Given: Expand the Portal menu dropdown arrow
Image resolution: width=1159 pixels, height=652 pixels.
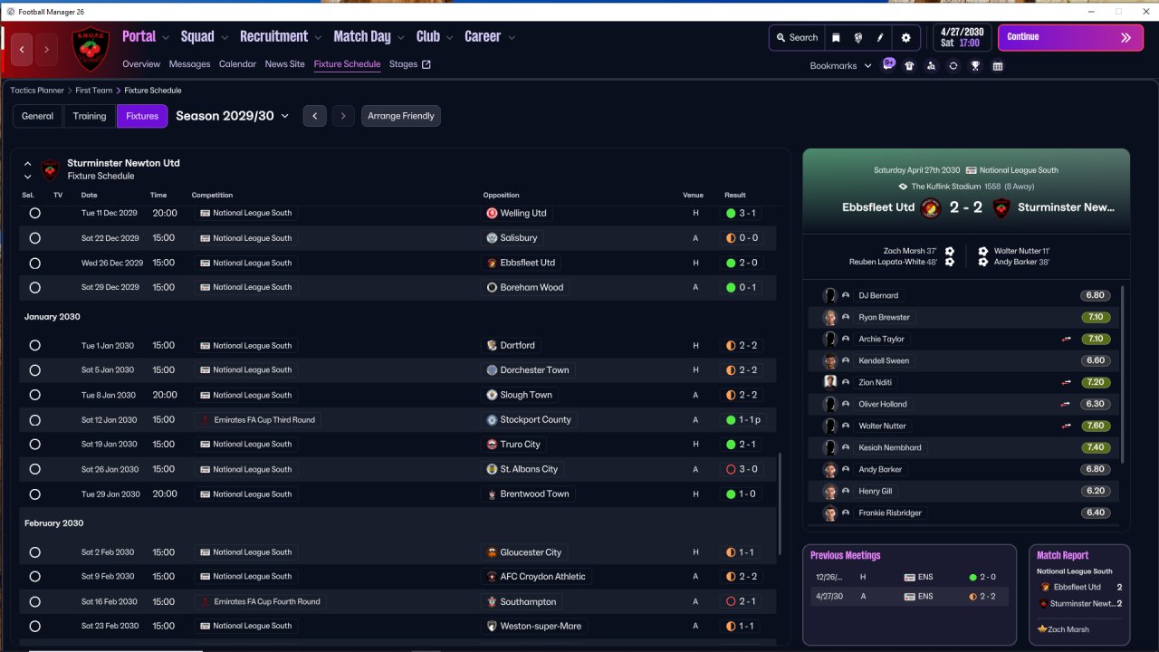Looking at the screenshot, I should click(166, 37).
